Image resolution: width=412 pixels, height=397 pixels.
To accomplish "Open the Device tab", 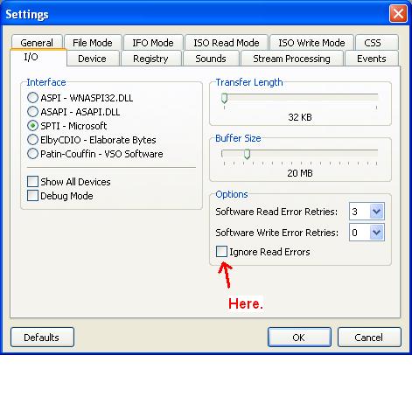I will click(92, 59).
